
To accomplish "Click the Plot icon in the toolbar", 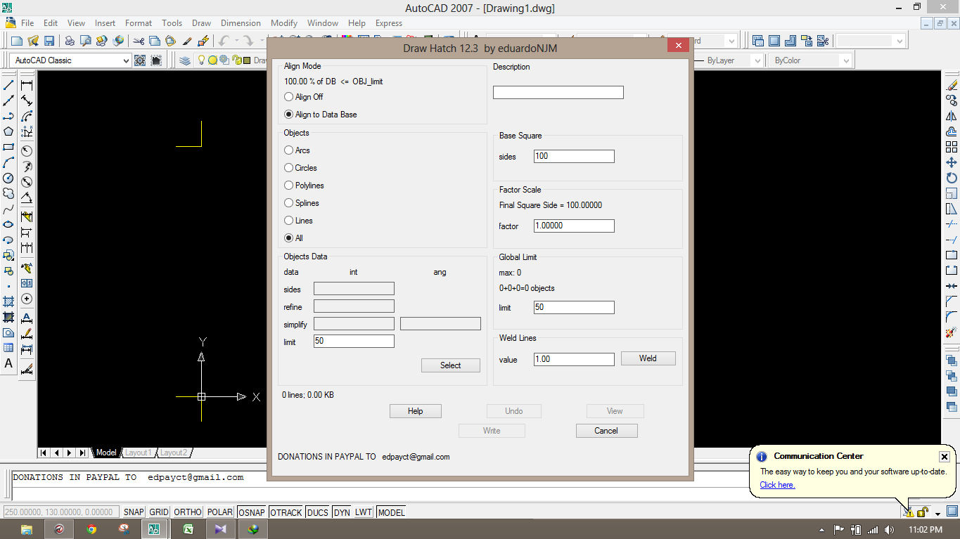I will pos(70,41).
